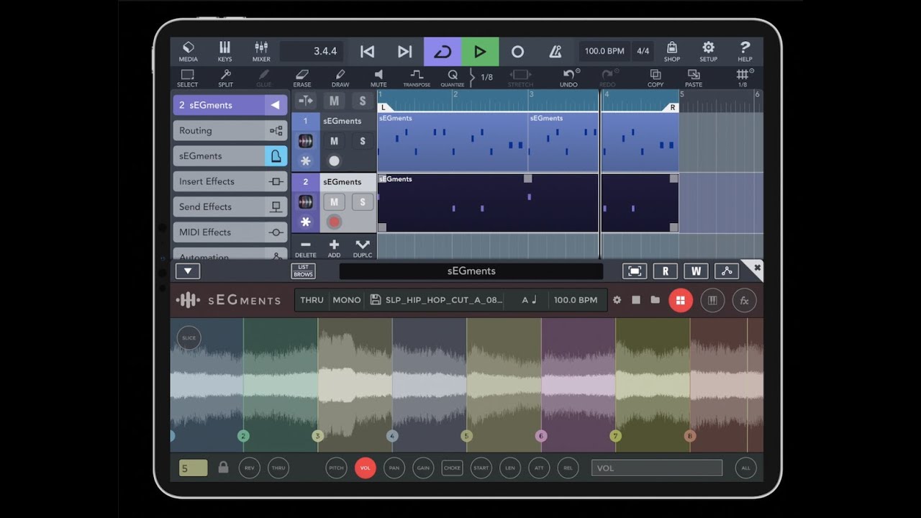
Task: Choose the Mute speaker tool
Action: point(378,78)
